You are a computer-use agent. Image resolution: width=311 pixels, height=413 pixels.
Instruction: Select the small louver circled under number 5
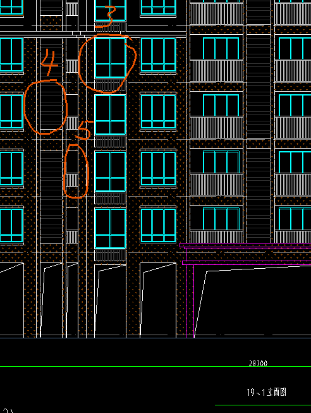click(x=72, y=180)
